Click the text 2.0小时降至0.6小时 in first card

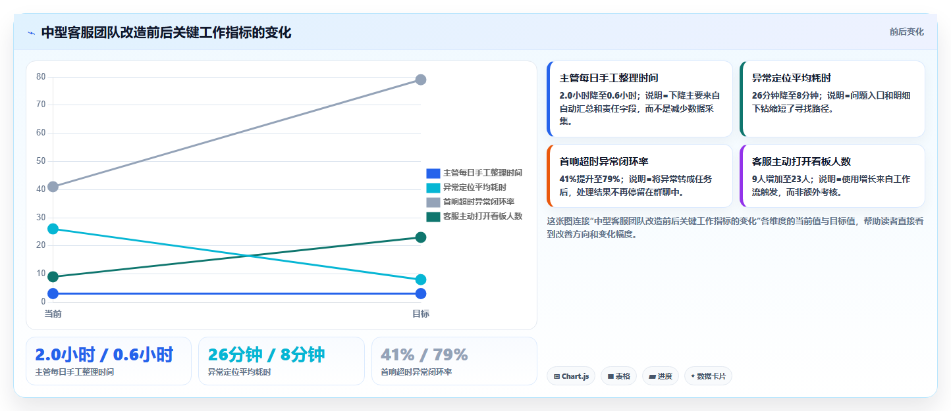tap(600, 95)
